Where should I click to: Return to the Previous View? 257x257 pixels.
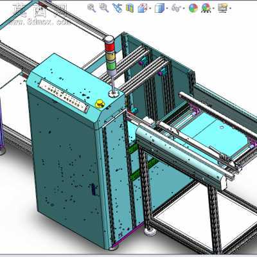point(117,8)
